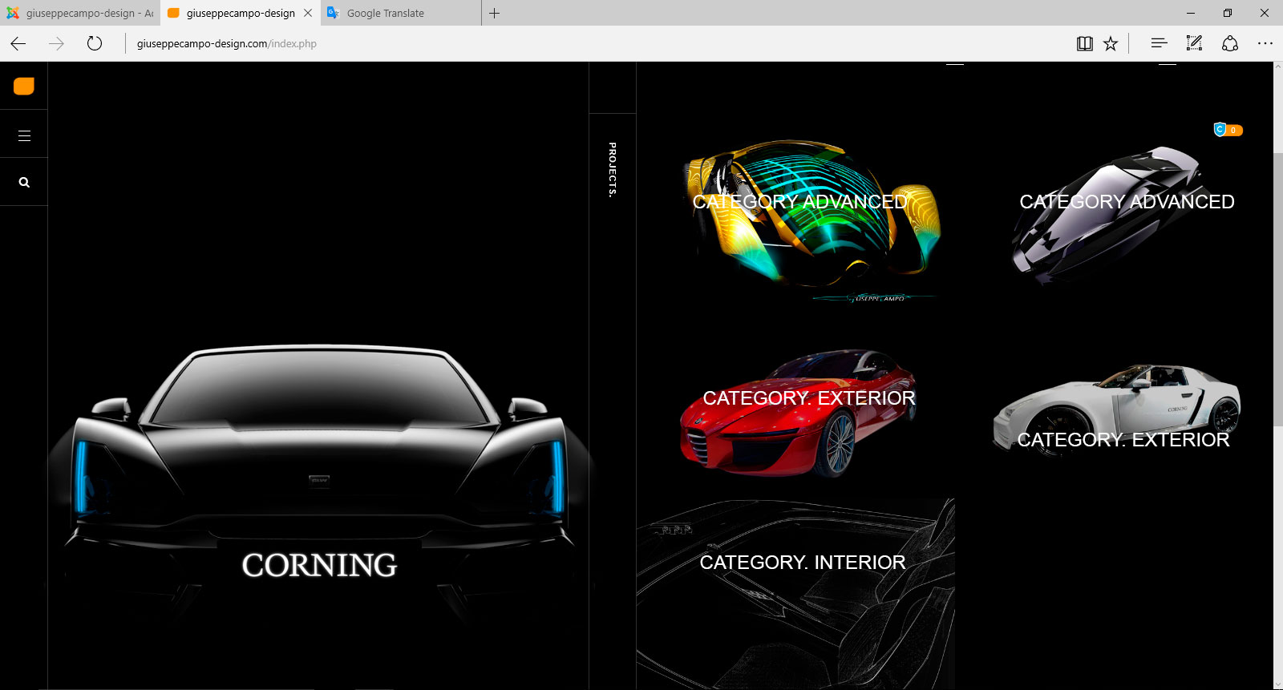Add page to favorites with the star
Viewport: 1283px width, 690px height.
coord(1111,43)
